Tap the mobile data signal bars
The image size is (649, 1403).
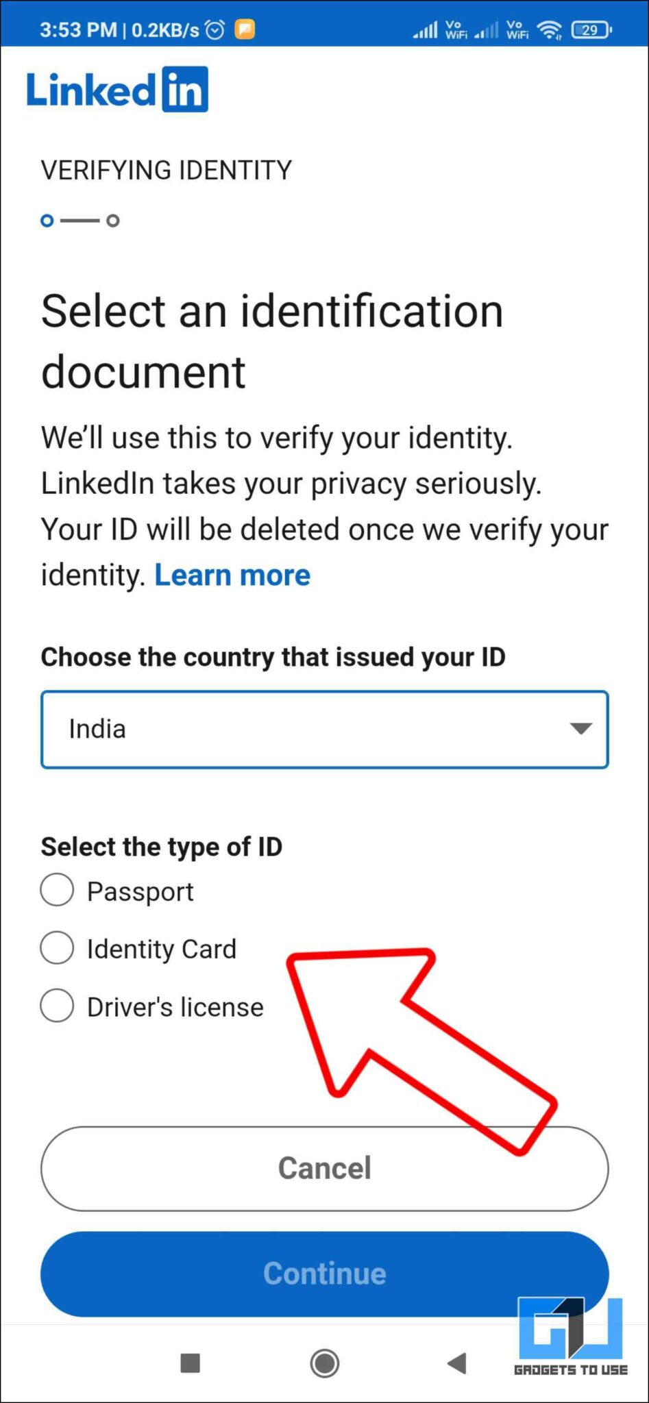[426, 29]
